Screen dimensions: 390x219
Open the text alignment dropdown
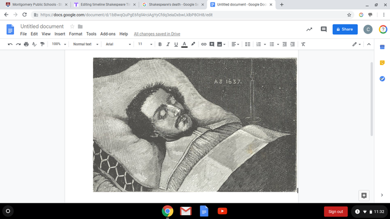235,44
